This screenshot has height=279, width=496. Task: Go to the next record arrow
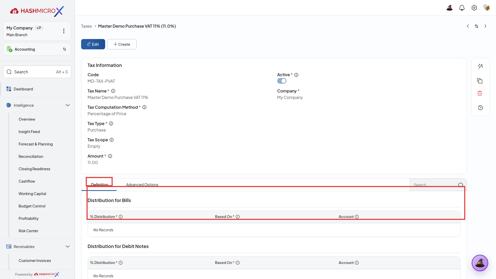pyautogui.click(x=485, y=26)
